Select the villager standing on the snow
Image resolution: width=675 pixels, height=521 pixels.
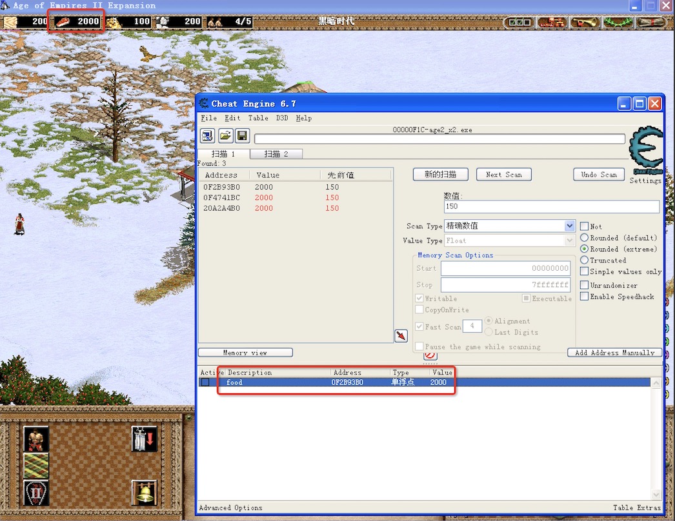point(19,224)
